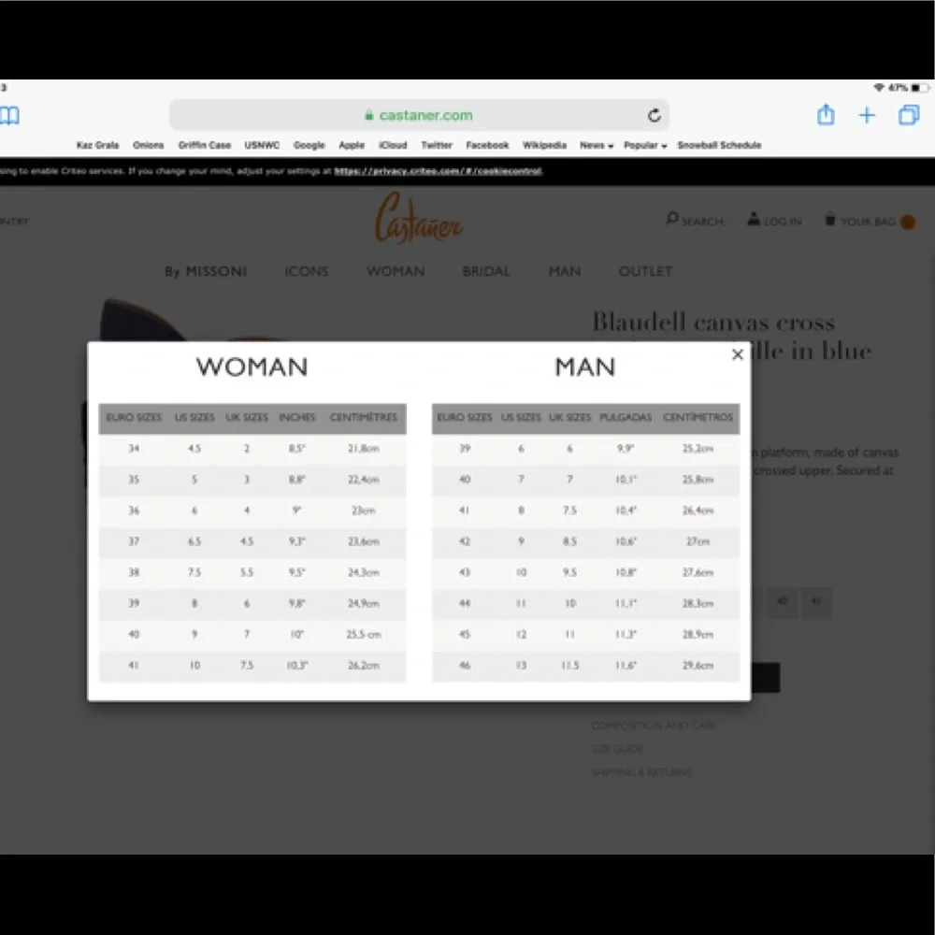
Task: Select the 25.2cm cell in Man table
Action: [698, 449]
